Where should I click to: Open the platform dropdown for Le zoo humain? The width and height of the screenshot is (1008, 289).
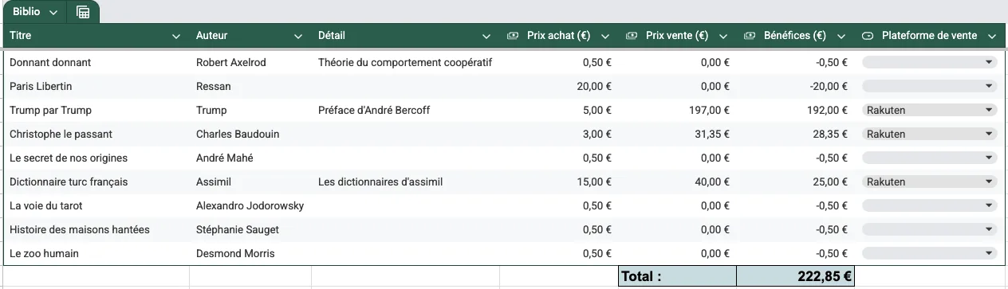coord(930,254)
